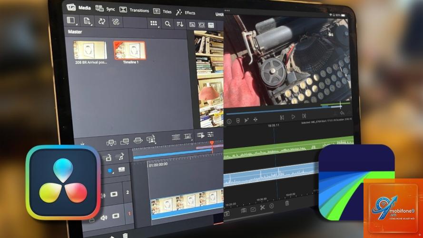Screen dimensions: 423x238
Task: Select the source tape viewer mode icon
Action: pos(202,25)
